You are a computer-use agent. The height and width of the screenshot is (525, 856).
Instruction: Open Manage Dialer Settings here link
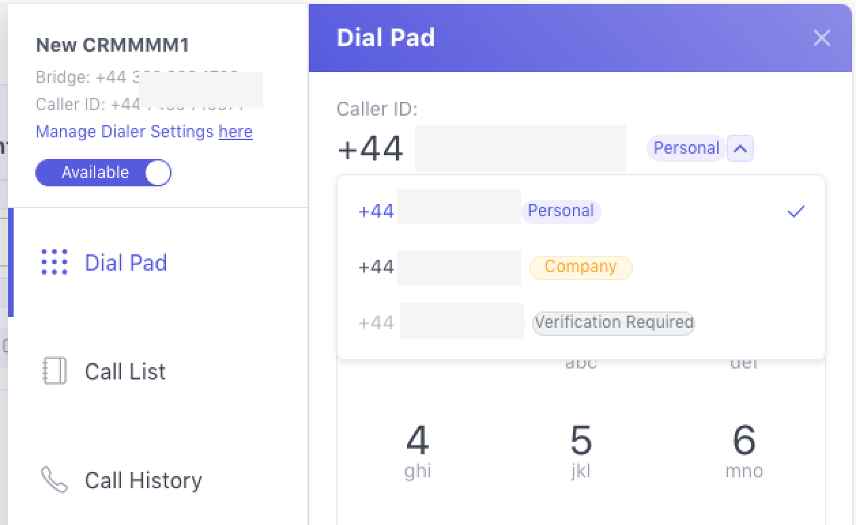tap(235, 132)
